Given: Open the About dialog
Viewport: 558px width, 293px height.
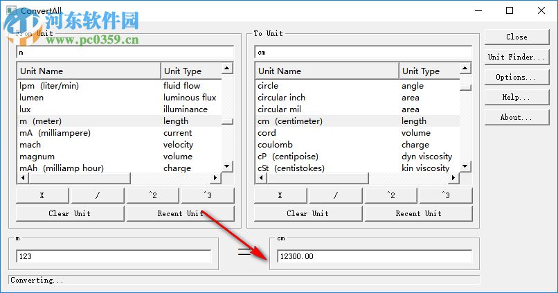Looking at the screenshot, I should (x=516, y=118).
